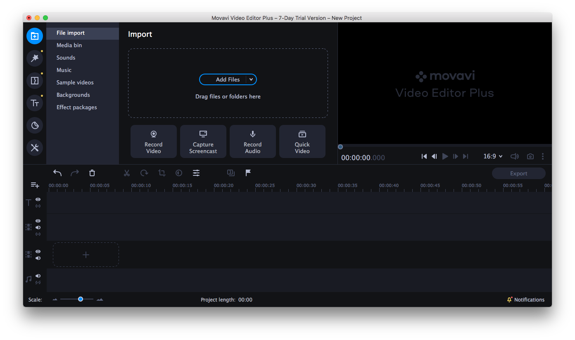Play the preview video
Image resolution: width=575 pixels, height=340 pixels.
coord(445,156)
